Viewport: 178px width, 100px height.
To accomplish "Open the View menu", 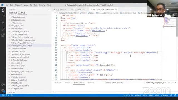I will (26, 5).
